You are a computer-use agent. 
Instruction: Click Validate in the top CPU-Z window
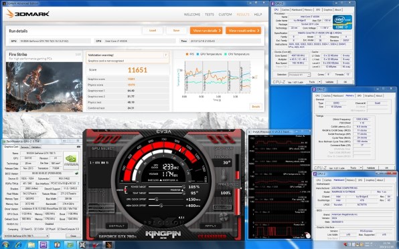click(x=329, y=82)
